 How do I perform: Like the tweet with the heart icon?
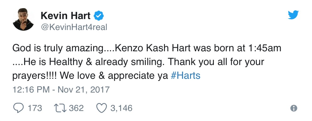point(102,108)
